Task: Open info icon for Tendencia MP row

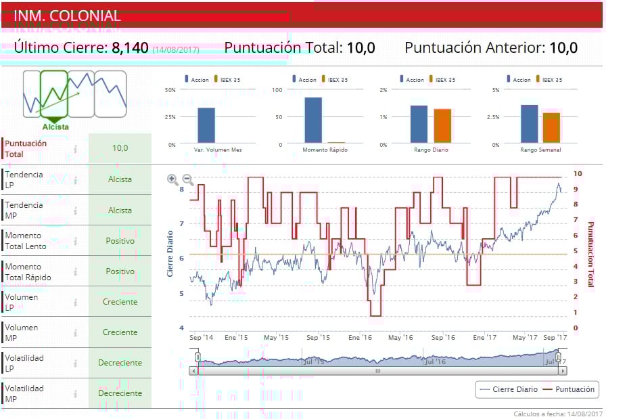Action: [75, 210]
